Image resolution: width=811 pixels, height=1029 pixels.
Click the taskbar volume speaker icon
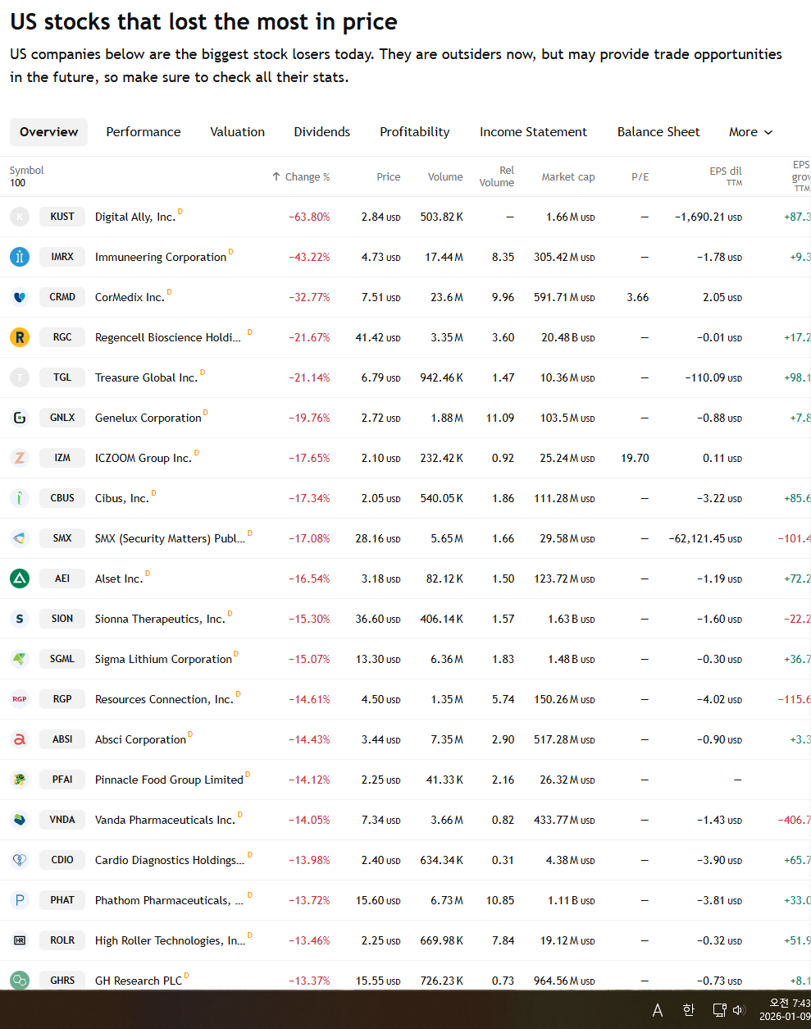point(738,1010)
